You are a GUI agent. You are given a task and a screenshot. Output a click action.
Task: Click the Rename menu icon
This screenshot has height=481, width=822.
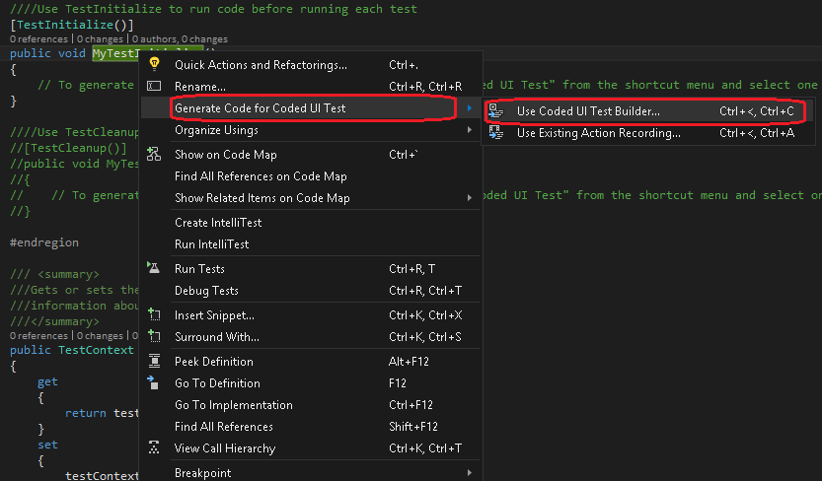tap(154, 87)
